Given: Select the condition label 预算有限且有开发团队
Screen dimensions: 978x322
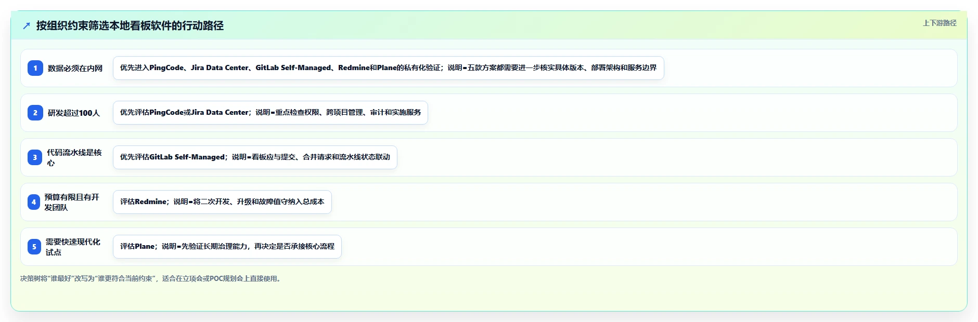Looking at the screenshot, I should (72, 202).
